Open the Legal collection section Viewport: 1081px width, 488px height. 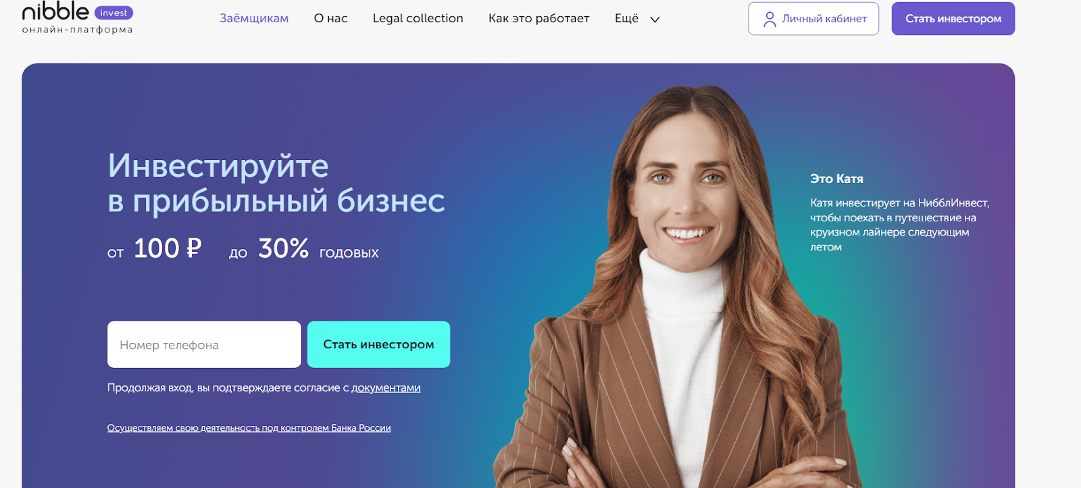[x=418, y=18]
